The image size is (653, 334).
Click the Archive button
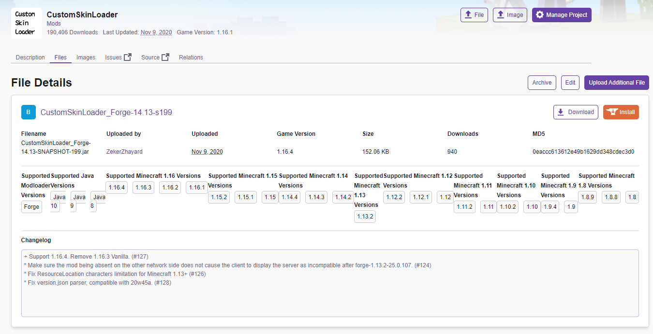542,83
